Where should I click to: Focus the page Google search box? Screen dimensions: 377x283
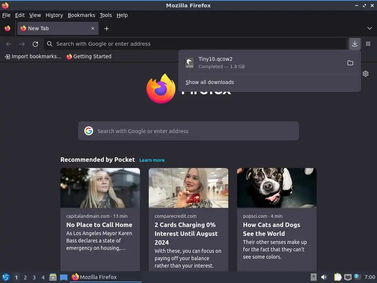pyautogui.click(x=188, y=131)
